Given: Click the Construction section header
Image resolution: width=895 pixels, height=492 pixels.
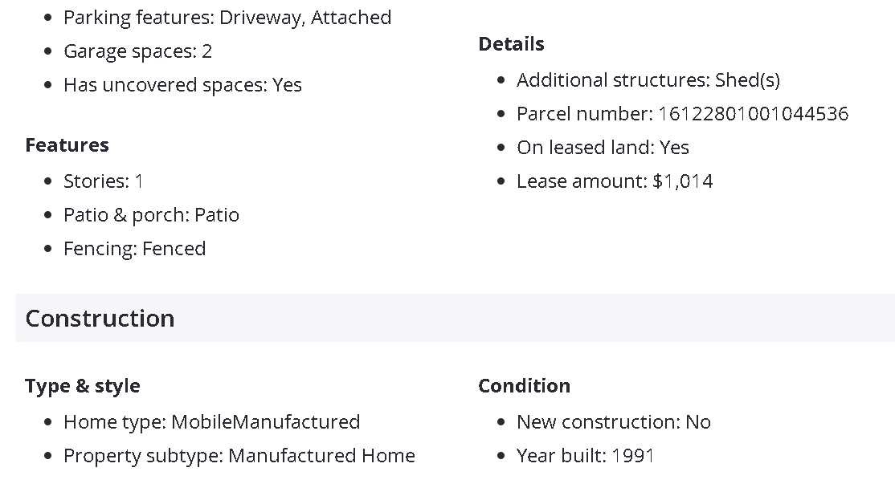Looking at the screenshot, I should click(x=100, y=319).
